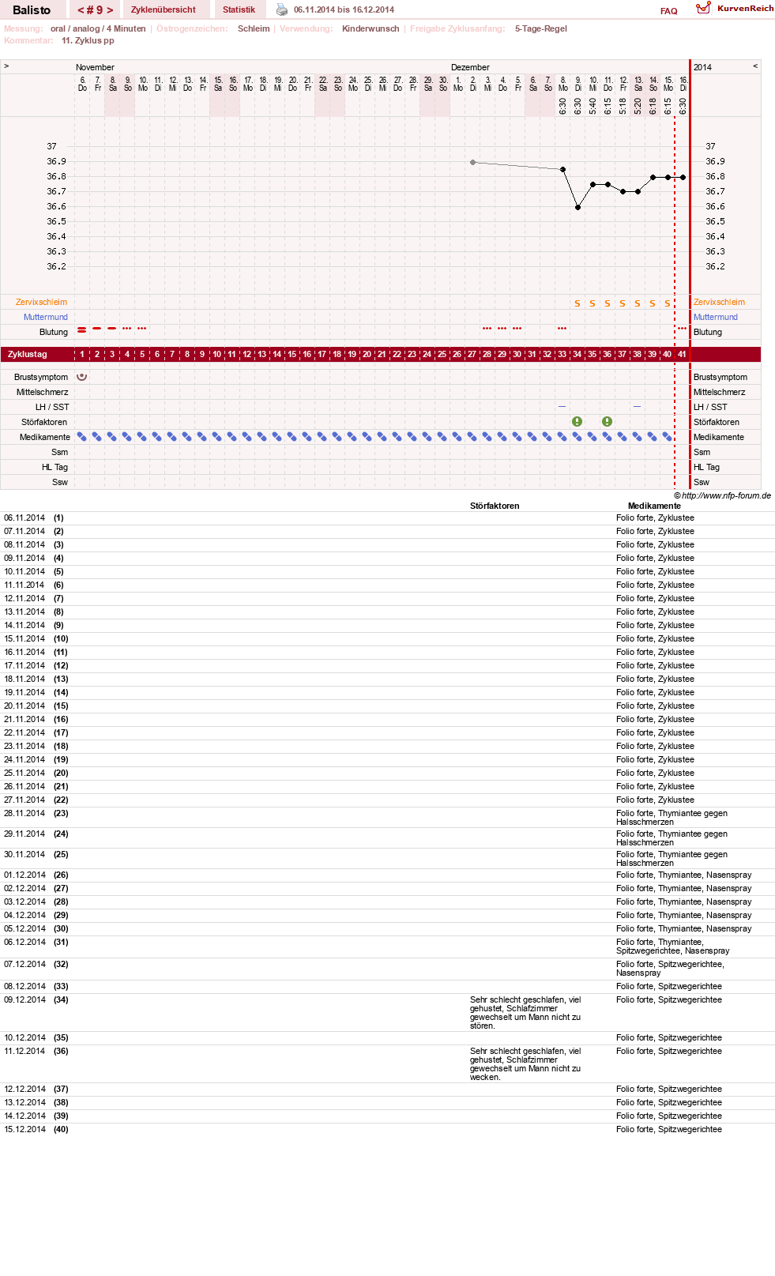Click bleeding icon on cycle day 3
Image resolution: width=775 pixels, height=1276 pixels.
point(112,328)
